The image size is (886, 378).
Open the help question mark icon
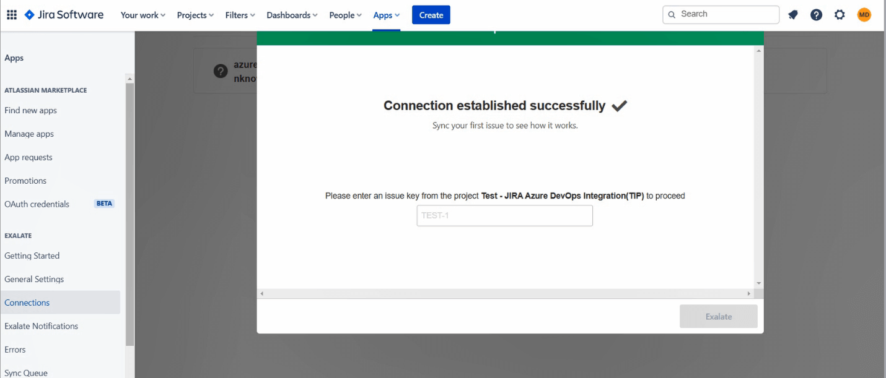pos(816,15)
